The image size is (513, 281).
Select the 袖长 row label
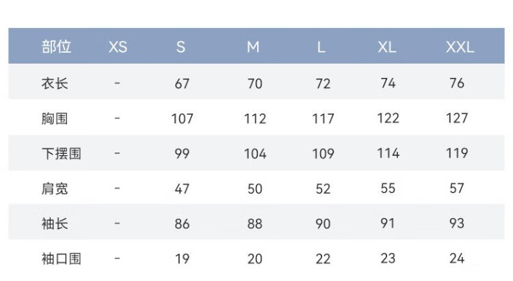[55, 224]
